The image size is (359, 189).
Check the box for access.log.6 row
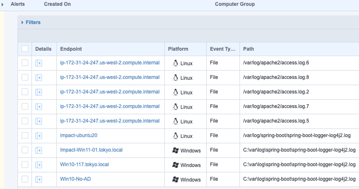click(25, 63)
